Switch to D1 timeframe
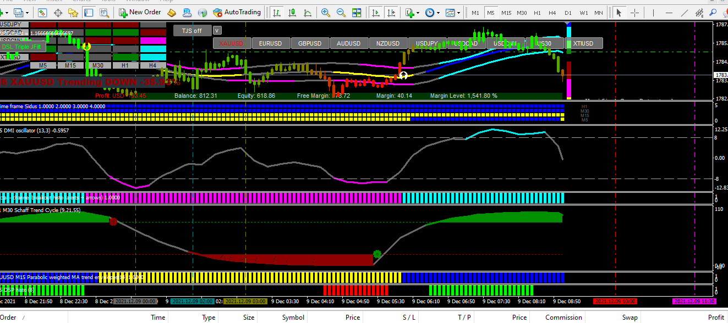This screenshot has width=728, height=323. [x=568, y=12]
